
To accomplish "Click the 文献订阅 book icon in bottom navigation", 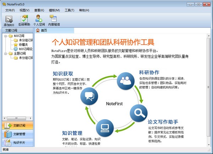I will click(7, 126).
